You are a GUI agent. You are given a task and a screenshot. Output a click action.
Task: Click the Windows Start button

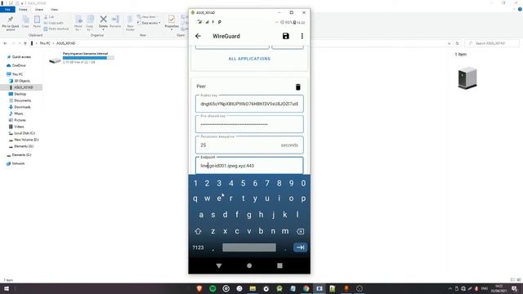(x=7, y=288)
